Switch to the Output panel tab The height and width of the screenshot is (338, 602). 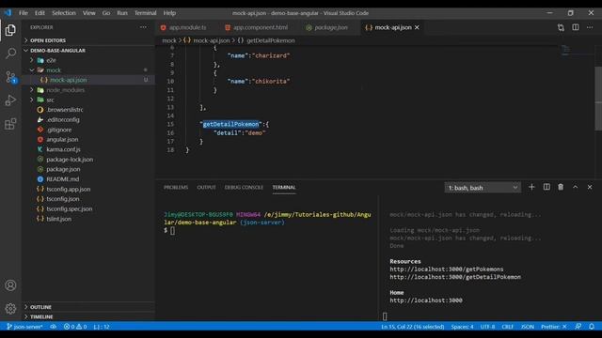click(x=206, y=187)
